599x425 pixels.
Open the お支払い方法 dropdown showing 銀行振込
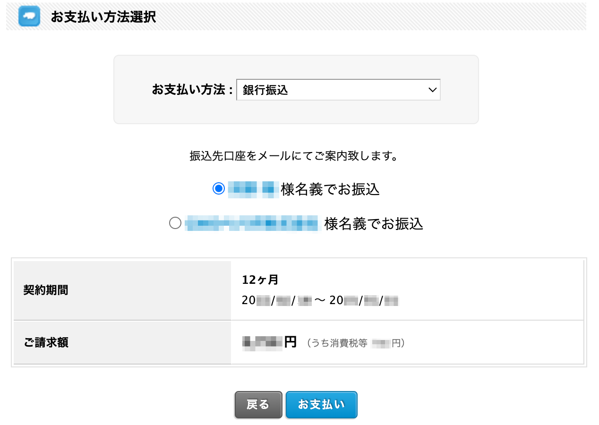pos(338,90)
